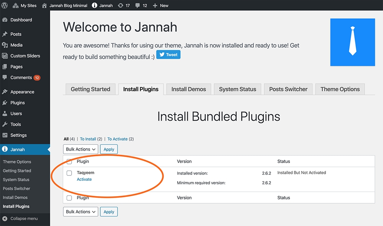Click the Installed version label
This screenshot has width=383, height=226.
[192, 174]
